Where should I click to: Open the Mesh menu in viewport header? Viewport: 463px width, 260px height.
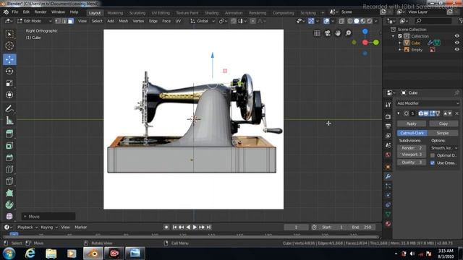pyautogui.click(x=123, y=21)
